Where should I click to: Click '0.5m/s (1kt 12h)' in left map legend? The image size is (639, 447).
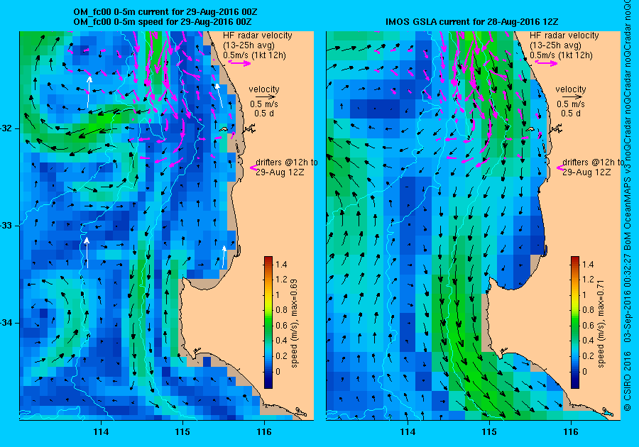point(254,55)
